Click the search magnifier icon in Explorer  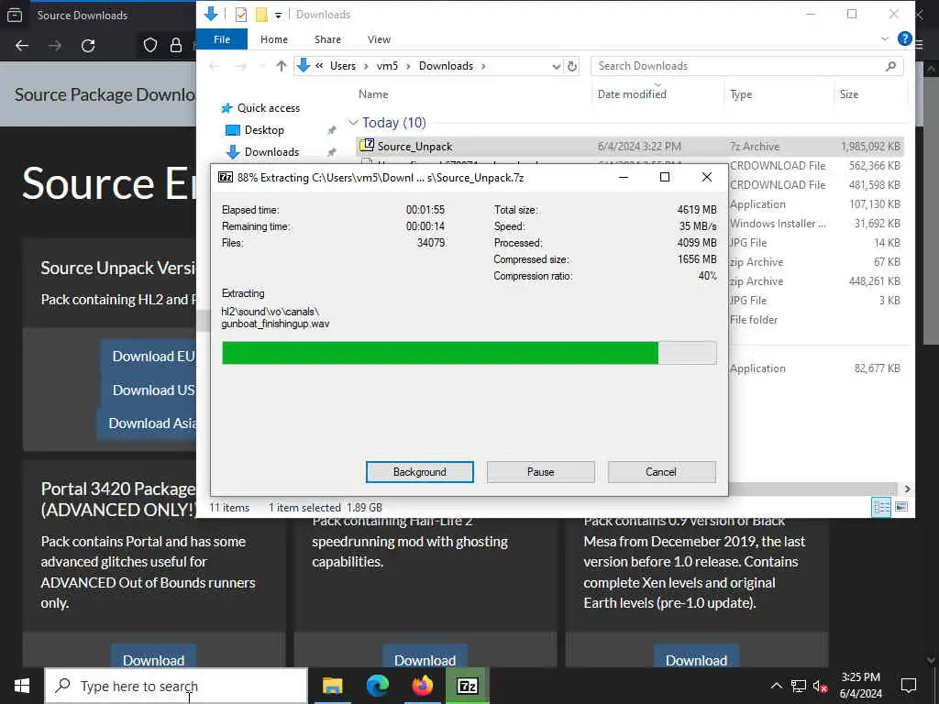point(890,66)
